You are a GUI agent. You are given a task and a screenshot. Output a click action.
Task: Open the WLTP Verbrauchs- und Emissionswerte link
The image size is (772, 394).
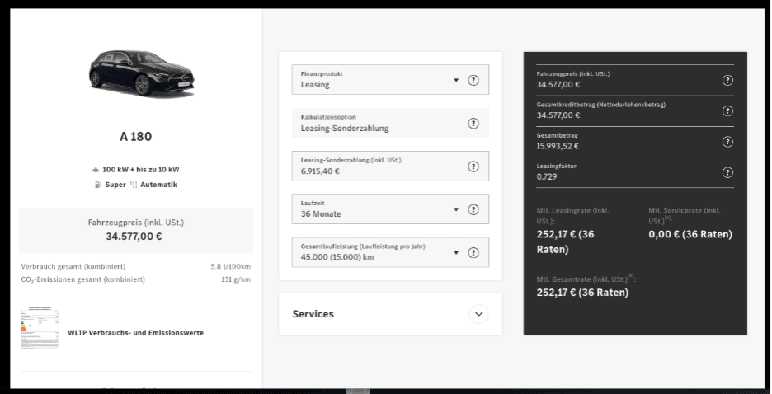[x=135, y=333]
